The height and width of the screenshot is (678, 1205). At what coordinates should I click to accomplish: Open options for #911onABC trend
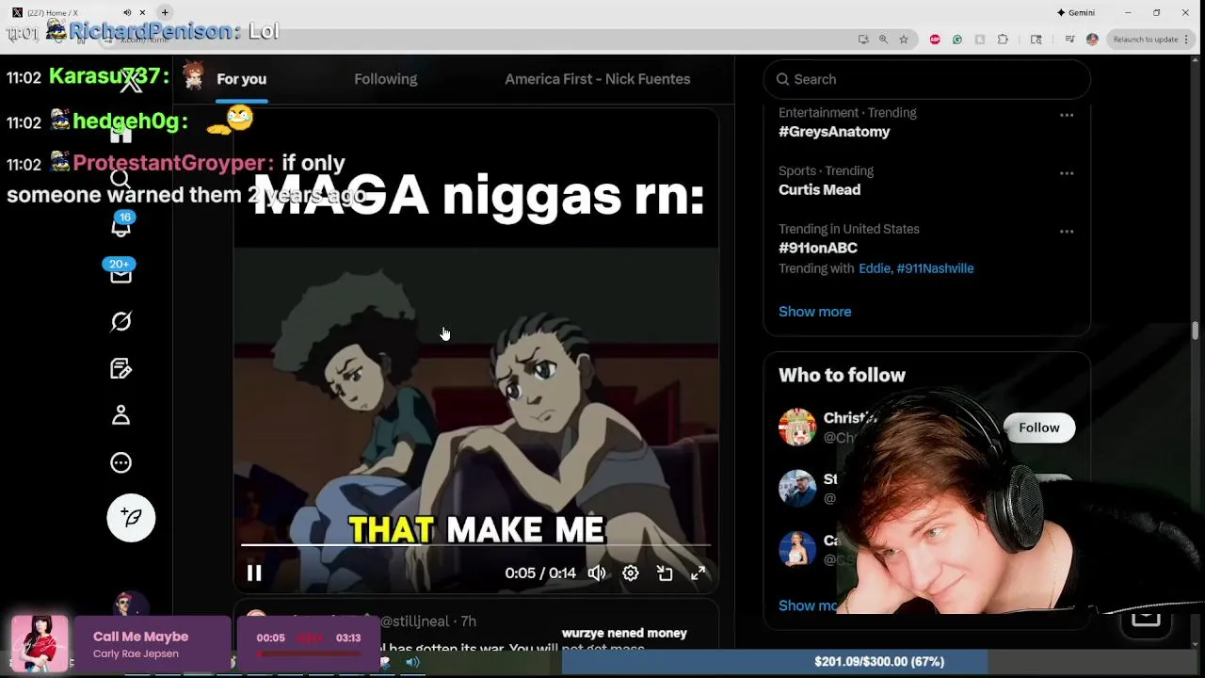pyautogui.click(x=1067, y=232)
